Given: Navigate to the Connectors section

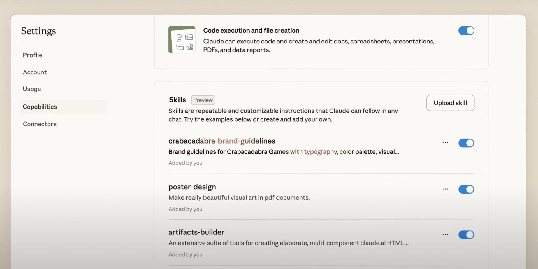Looking at the screenshot, I should pyautogui.click(x=40, y=124).
